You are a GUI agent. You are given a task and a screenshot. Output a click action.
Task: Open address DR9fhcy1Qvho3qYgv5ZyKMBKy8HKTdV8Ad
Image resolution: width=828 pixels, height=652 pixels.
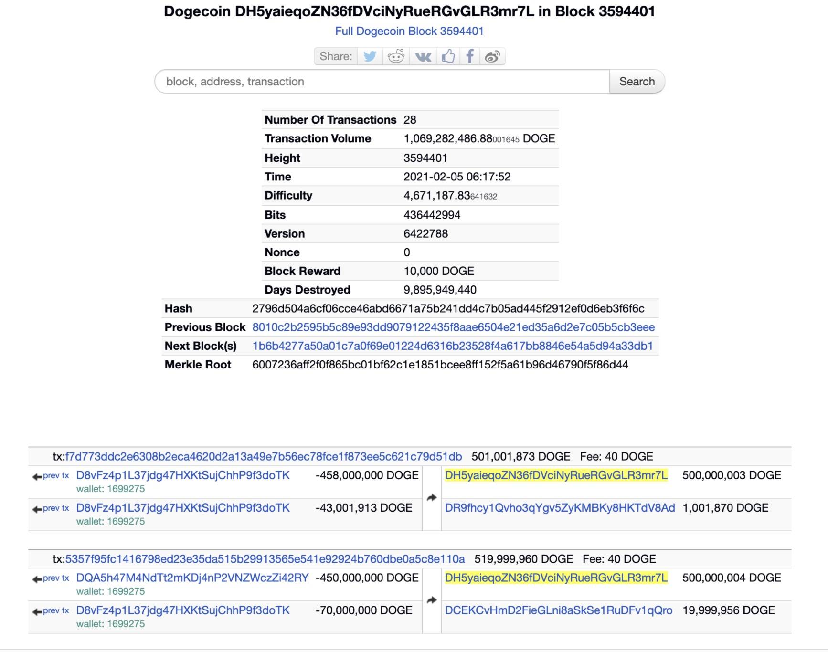coord(560,508)
